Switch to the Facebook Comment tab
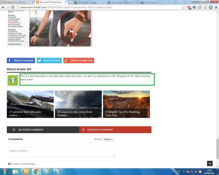The height and width of the screenshot is (175, 219). pos(115,130)
